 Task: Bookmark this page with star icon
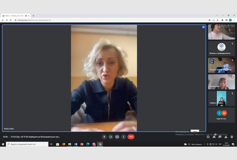tap(218, 20)
